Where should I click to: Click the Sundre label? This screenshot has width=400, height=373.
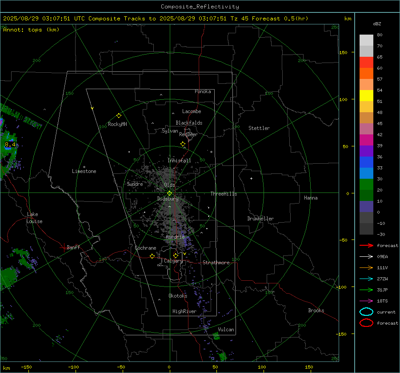tap(135, 184)
